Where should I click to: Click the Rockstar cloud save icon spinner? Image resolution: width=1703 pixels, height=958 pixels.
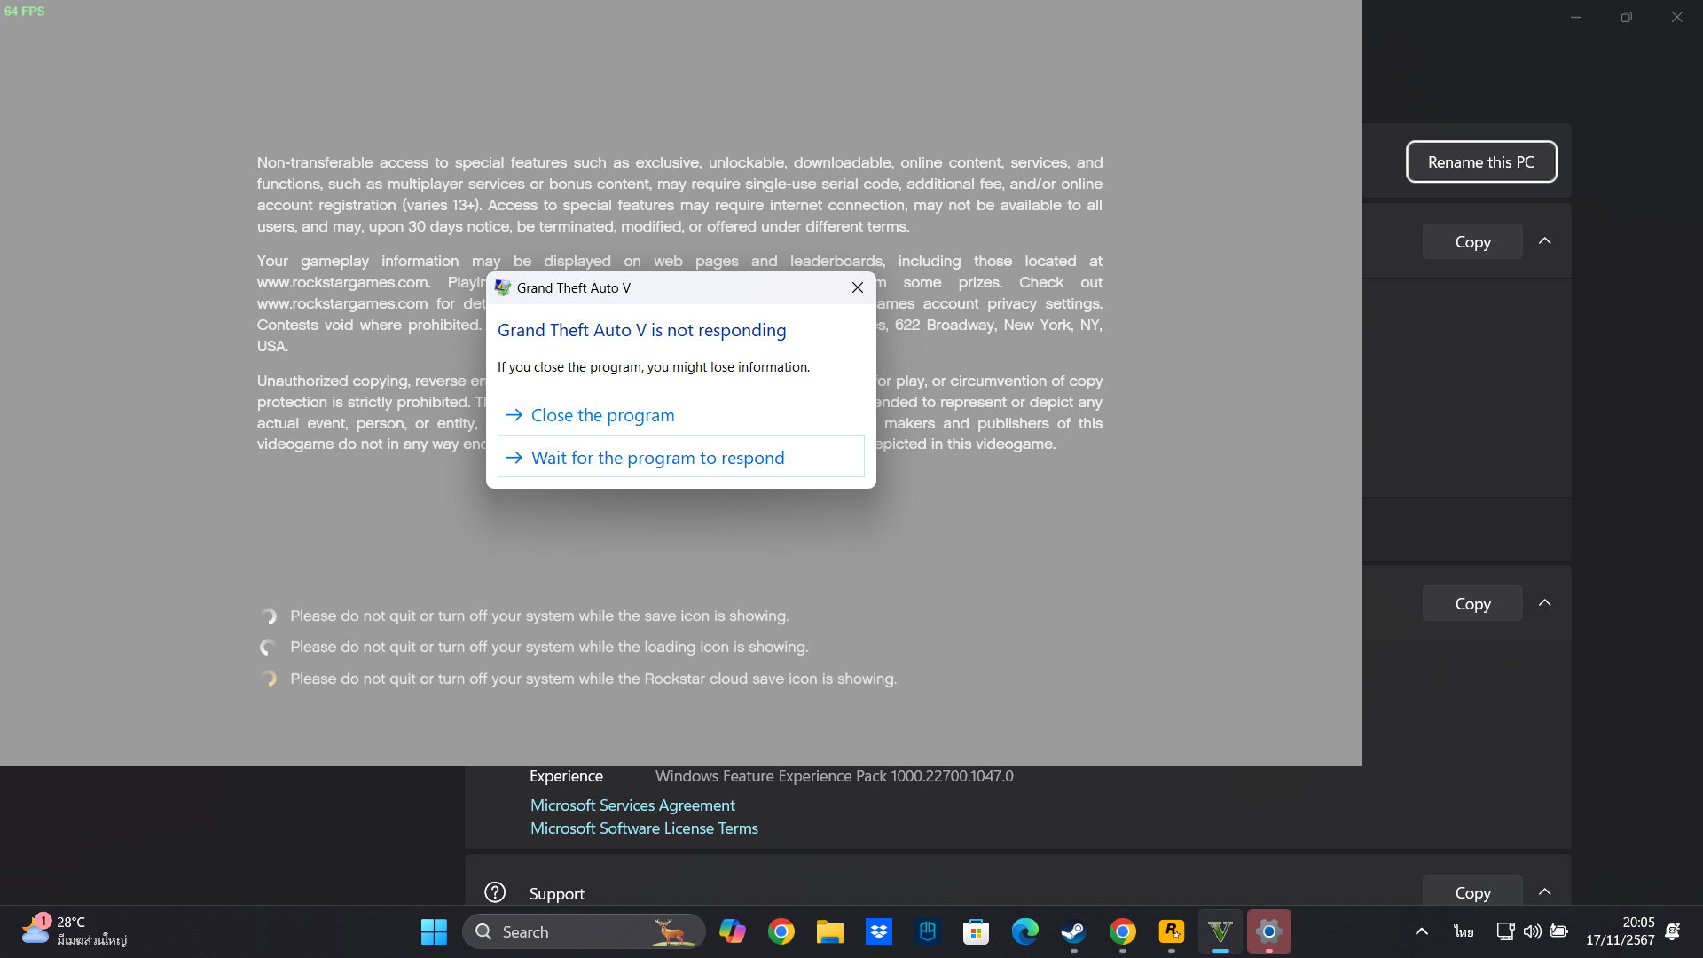tap(268, 679)
